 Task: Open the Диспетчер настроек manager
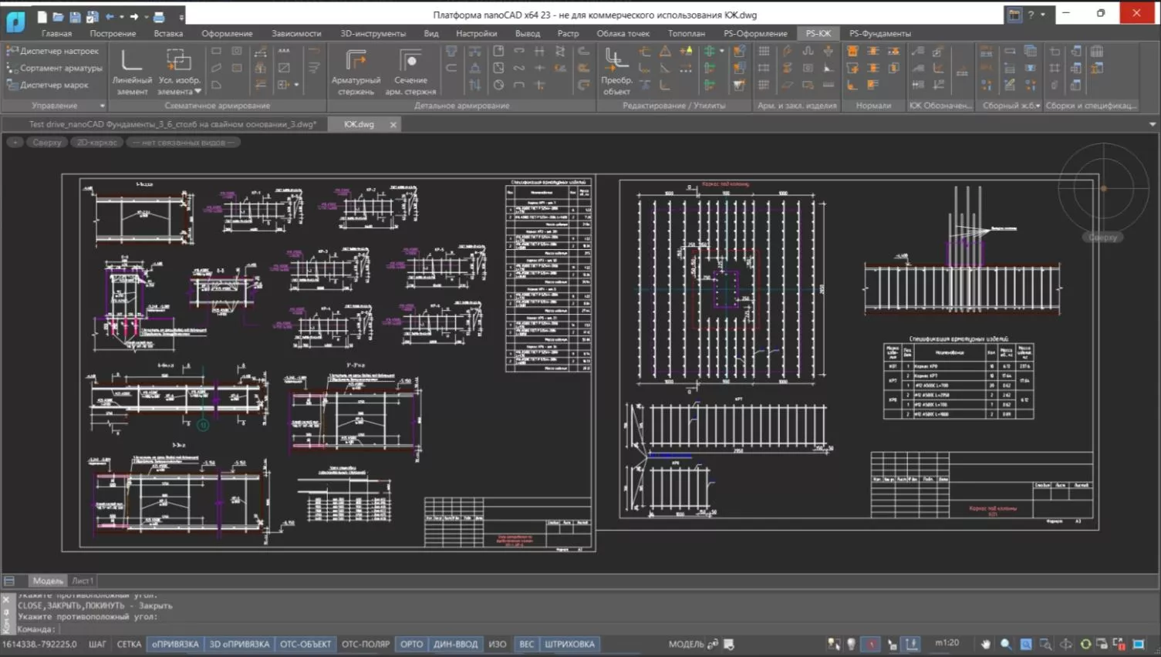(x=53, y=51)
